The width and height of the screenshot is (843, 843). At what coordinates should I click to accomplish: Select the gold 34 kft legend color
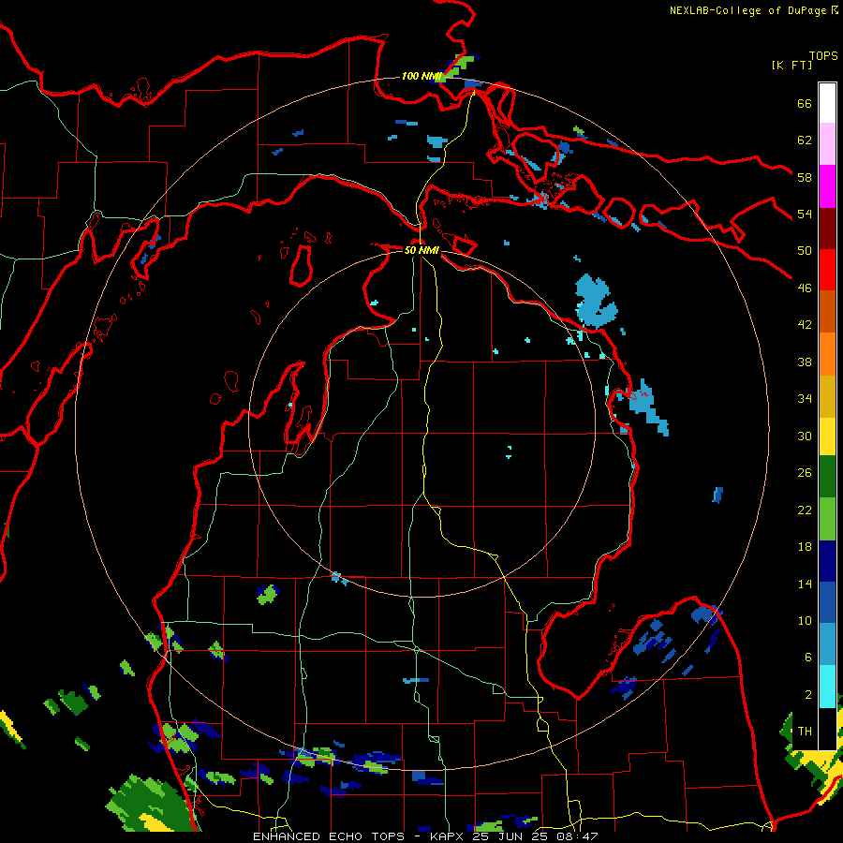point(827,396)
